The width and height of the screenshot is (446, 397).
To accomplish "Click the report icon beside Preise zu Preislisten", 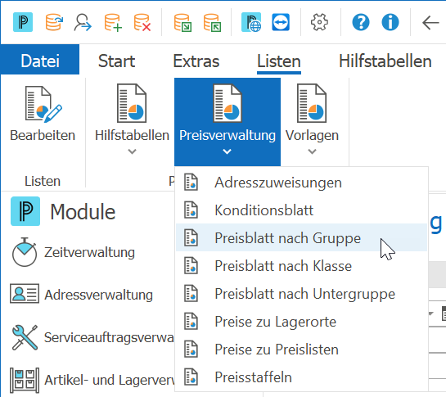I will pyautogui.click(x=191, y=350).
